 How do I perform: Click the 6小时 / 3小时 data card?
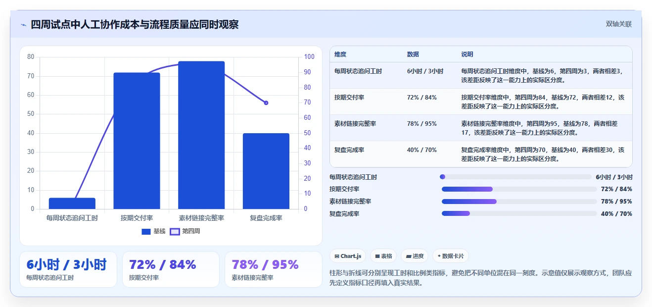coord(68,269)
